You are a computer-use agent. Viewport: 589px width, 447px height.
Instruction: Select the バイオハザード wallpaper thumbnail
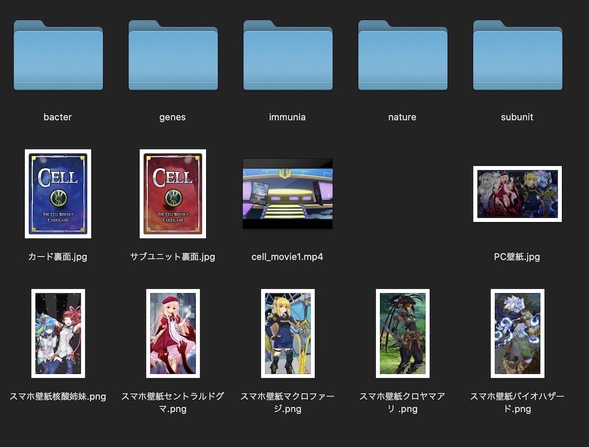pyautogui.click(x=518, y=333)
